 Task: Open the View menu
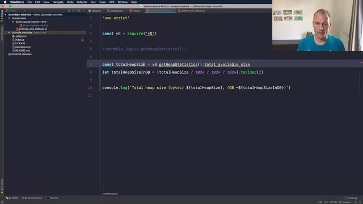click(46, 2)
